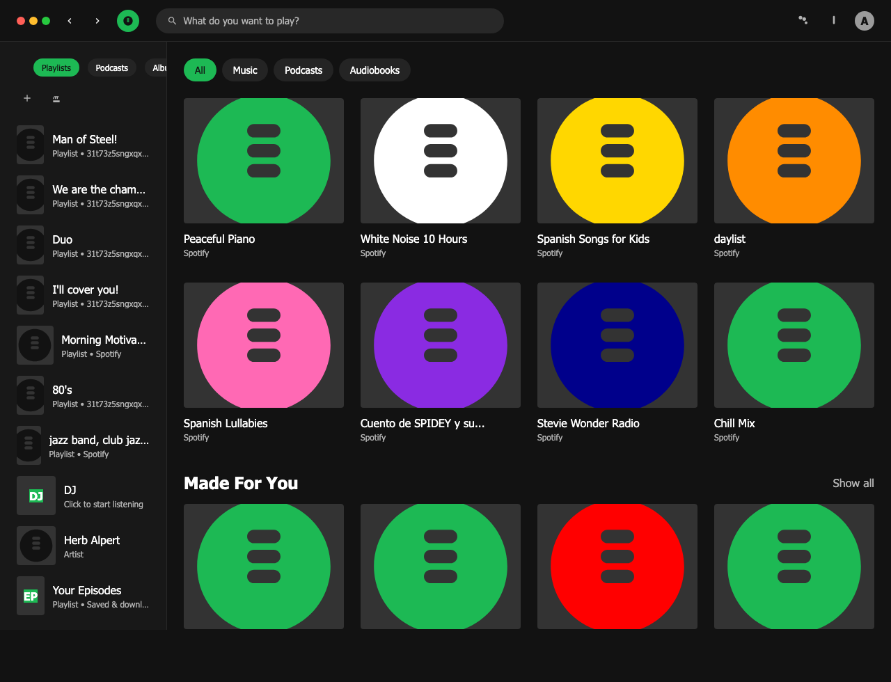This screenshot has width=891, height=682.
Task: Click the plus icon to create playlist
Action: click(27, 98)
